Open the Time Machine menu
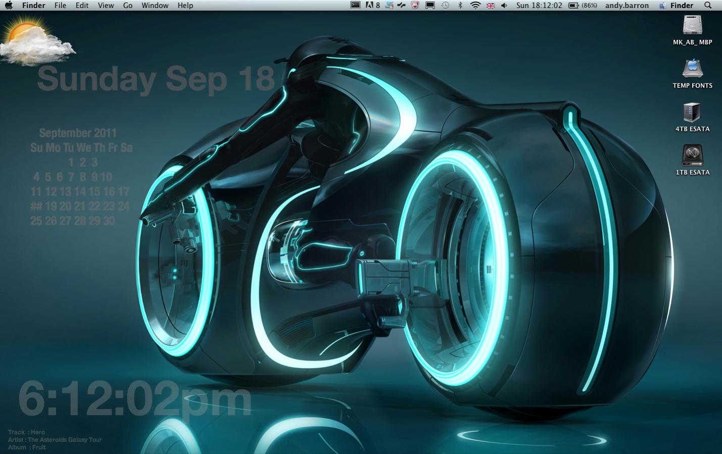The height and width of the screenshot is (454, 722). tap(445, 5)
